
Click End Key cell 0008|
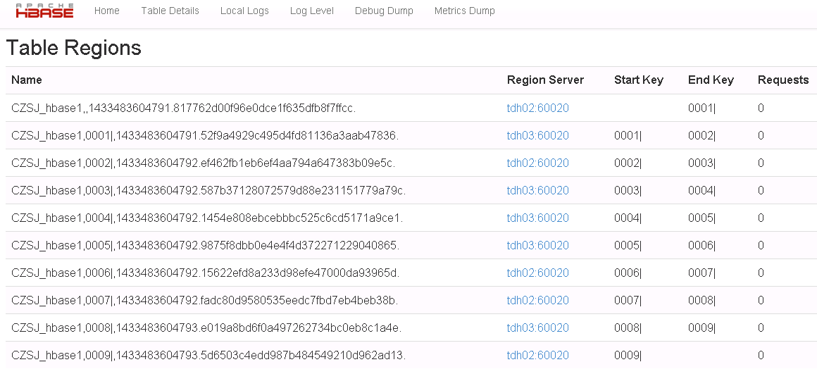702,301
